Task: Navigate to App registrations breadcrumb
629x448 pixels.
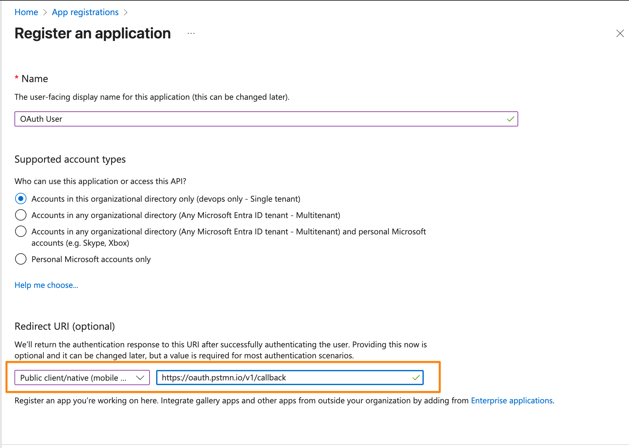Action: [85, 12]
